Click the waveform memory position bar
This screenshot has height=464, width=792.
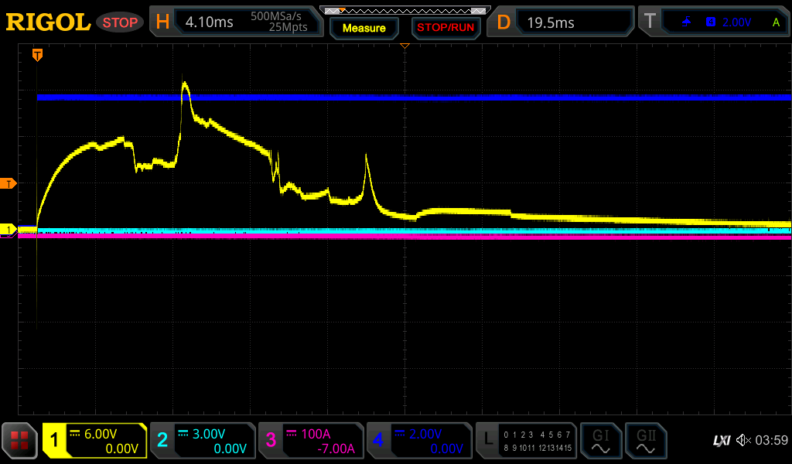click(x=405, y=10)
